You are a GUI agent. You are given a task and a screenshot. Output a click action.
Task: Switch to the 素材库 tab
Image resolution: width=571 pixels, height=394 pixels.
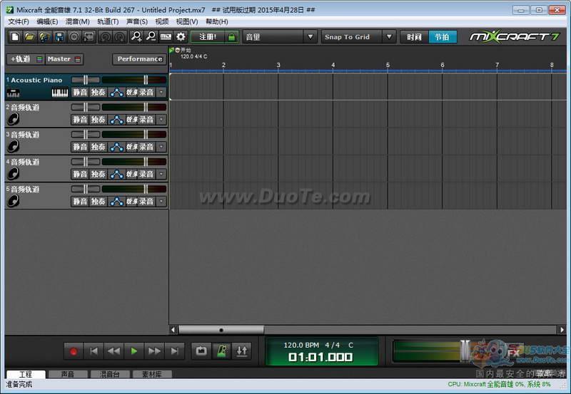click(x=152, y=374)
